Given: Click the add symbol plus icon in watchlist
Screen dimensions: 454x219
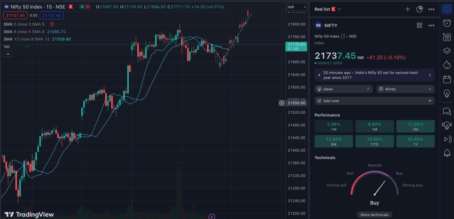Looking at the screenshot, I should (x=407, y=9).
